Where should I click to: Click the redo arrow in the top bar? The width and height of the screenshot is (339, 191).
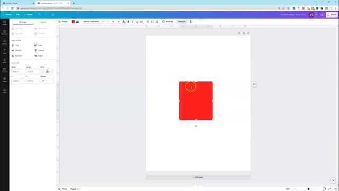[x=46, y=15]
